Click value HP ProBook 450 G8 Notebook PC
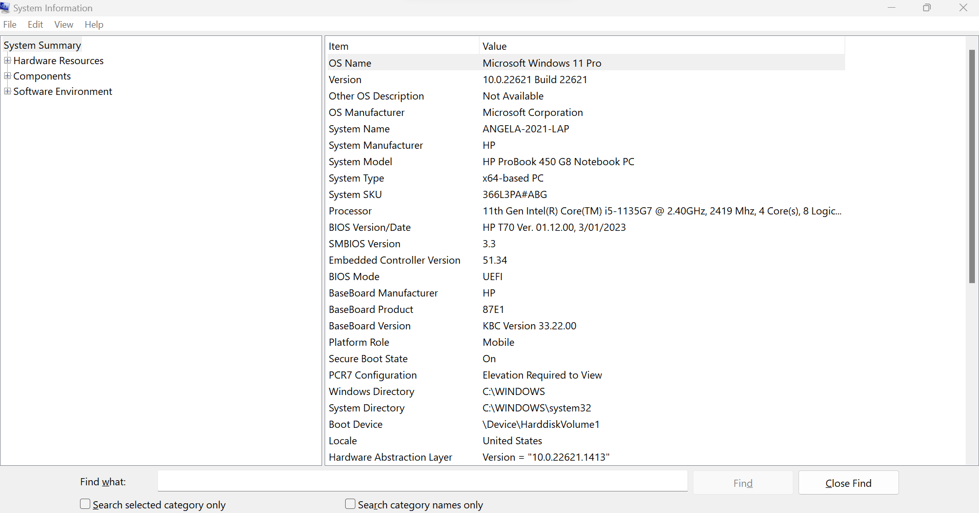 point(558,162)
